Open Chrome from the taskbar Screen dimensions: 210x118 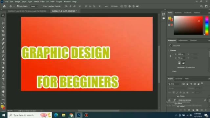[x=71, y=115]
